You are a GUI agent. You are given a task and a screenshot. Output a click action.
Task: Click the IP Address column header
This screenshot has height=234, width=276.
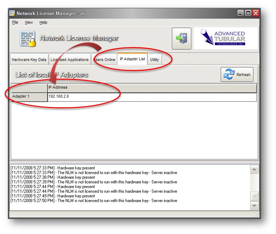152,88
